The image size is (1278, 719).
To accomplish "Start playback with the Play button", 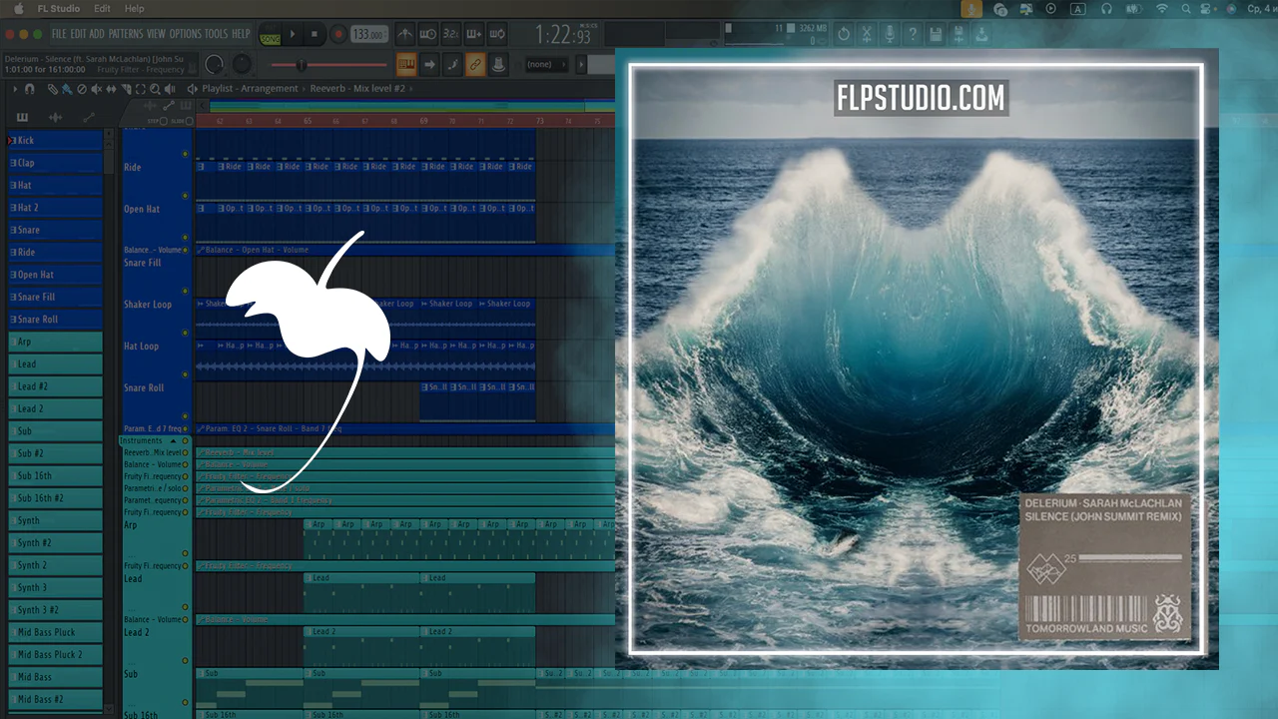I will coord(293,34).
